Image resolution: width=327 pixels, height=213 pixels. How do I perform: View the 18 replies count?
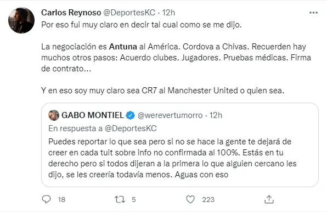[x=62, y=200]
